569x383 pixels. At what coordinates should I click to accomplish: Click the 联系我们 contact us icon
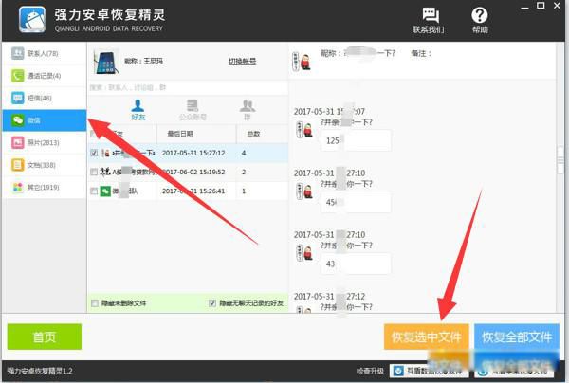430,20
